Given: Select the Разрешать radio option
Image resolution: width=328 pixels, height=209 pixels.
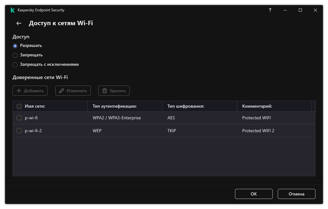Looking at the screenshot, I should tap(15, 46).
